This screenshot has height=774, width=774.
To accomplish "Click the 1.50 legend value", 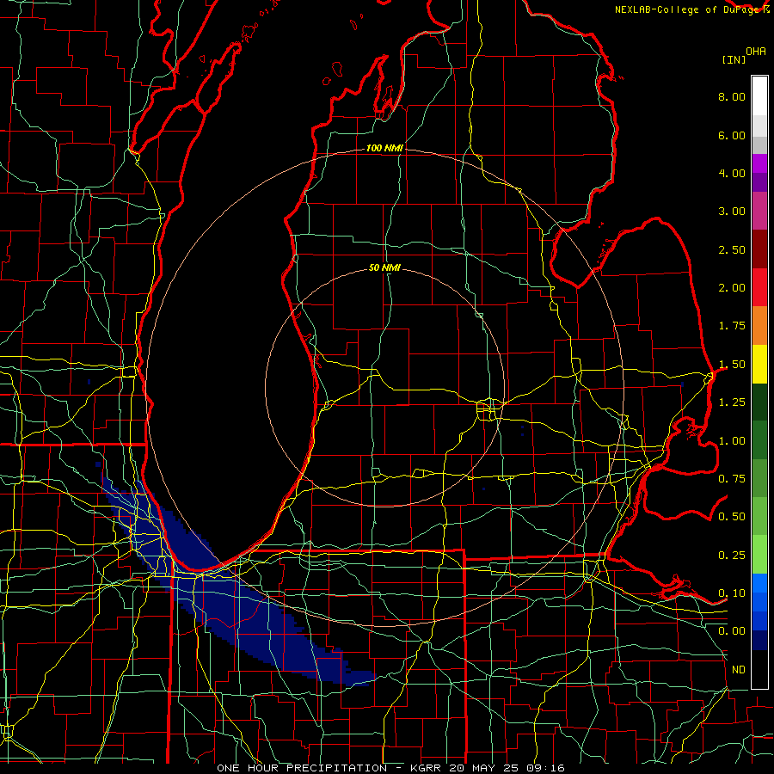I will (732, 365).
